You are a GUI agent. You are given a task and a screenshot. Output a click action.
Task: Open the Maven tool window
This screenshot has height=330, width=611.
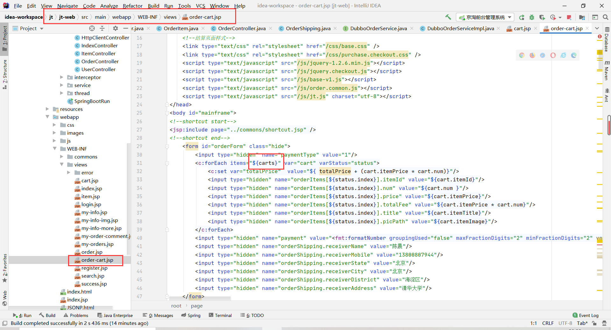click(607, 71)
